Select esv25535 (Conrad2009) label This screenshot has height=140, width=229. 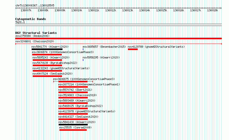tap(75, 127)
